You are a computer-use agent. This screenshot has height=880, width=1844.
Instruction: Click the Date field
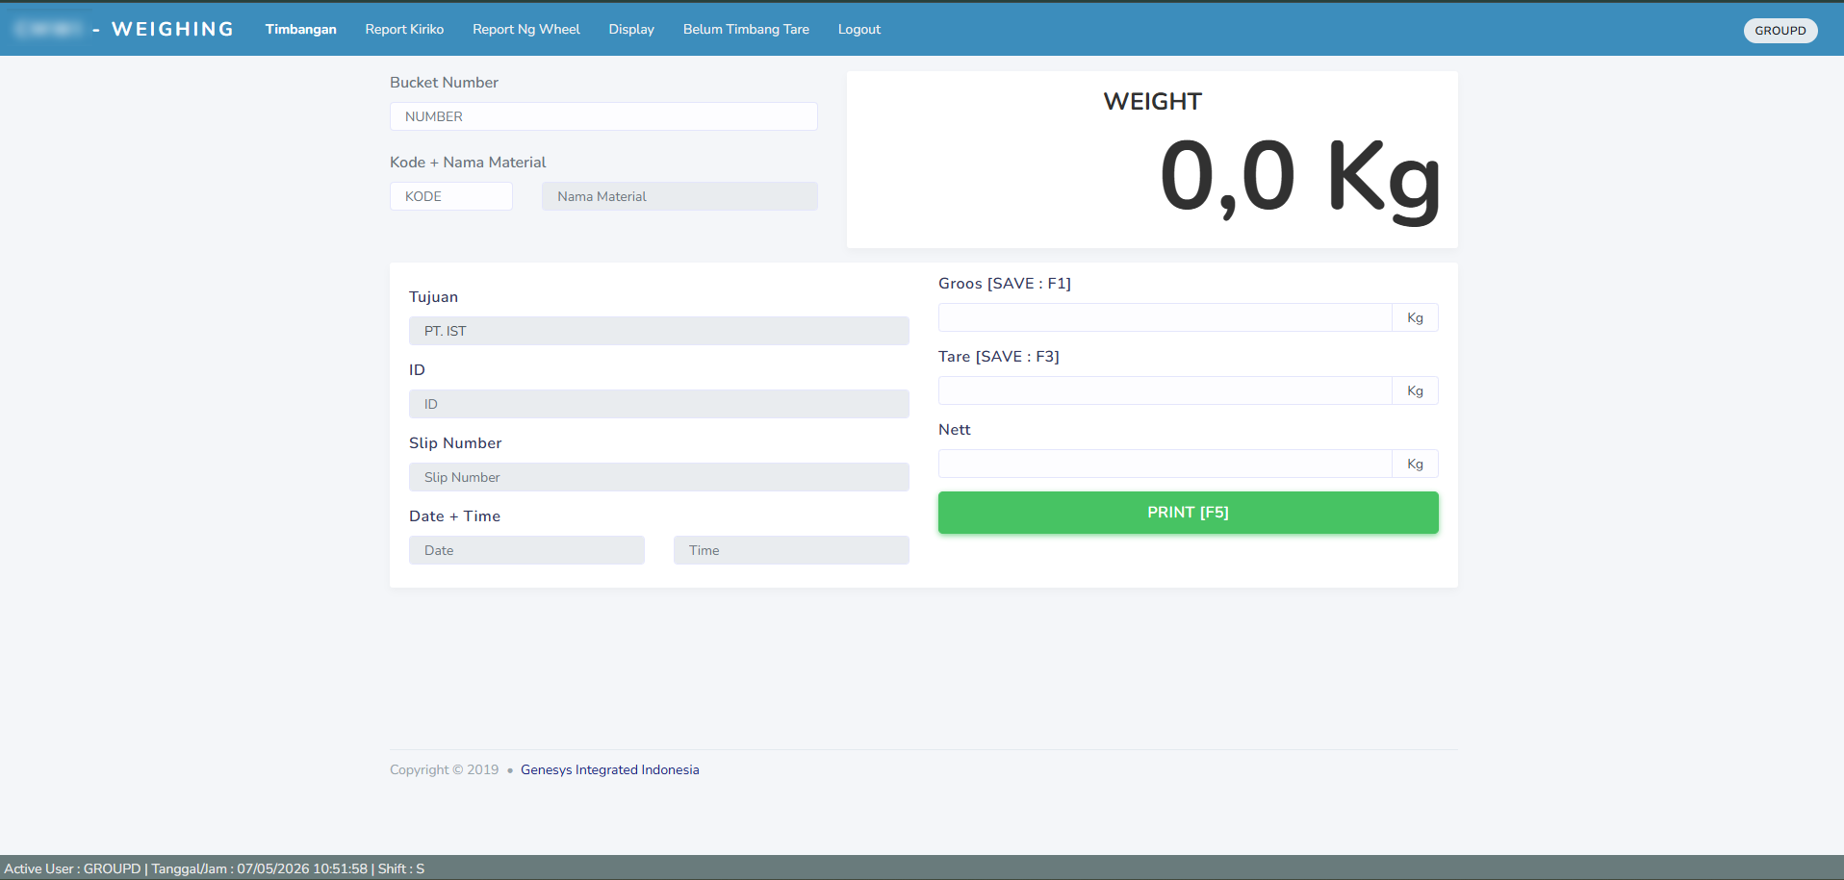[526, 550]
